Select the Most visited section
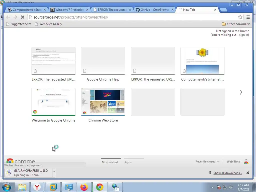This screenshot has height=192, width=256. pyautogui.click(x=110, y=162)
